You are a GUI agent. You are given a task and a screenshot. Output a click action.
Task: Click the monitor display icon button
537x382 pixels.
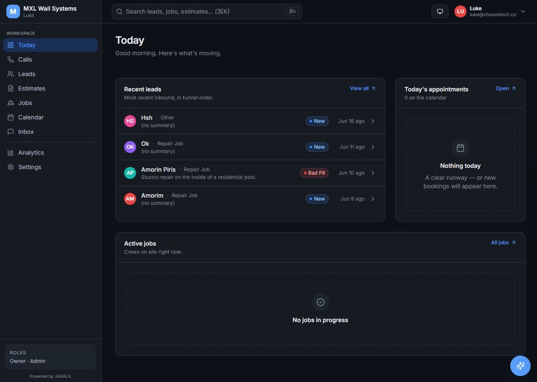point(440,11)
